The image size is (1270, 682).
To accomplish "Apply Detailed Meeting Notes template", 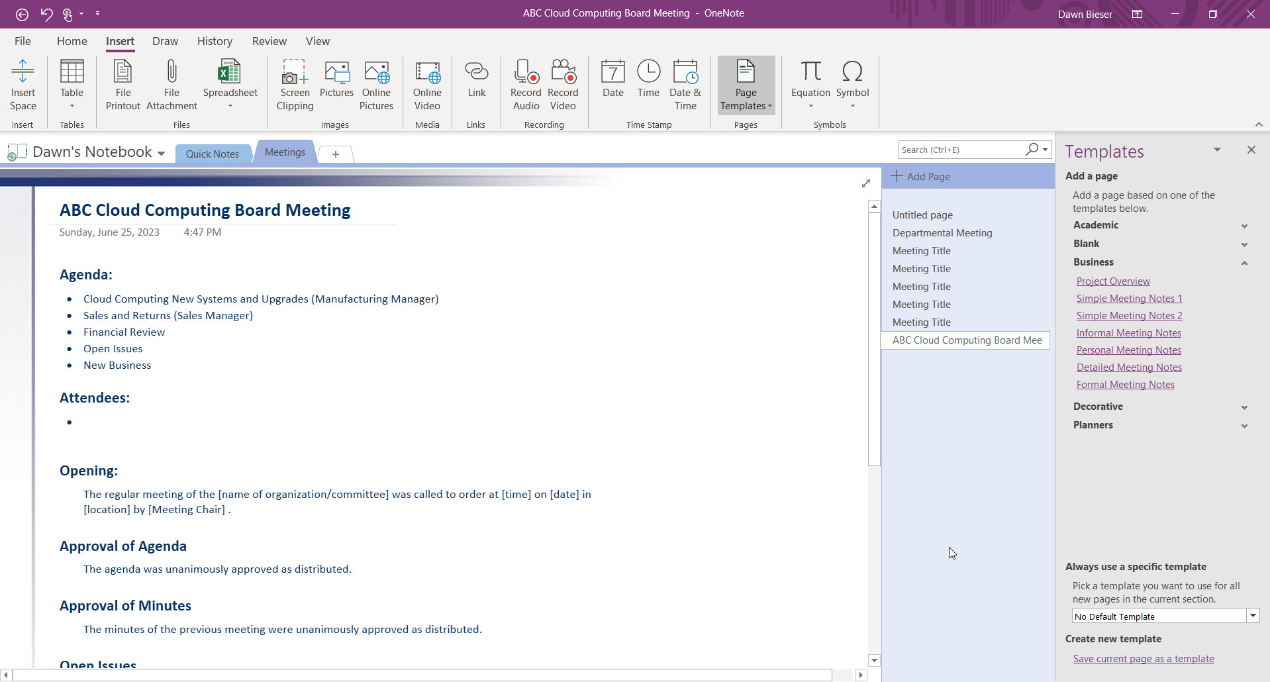I will tap(1128, 367).
